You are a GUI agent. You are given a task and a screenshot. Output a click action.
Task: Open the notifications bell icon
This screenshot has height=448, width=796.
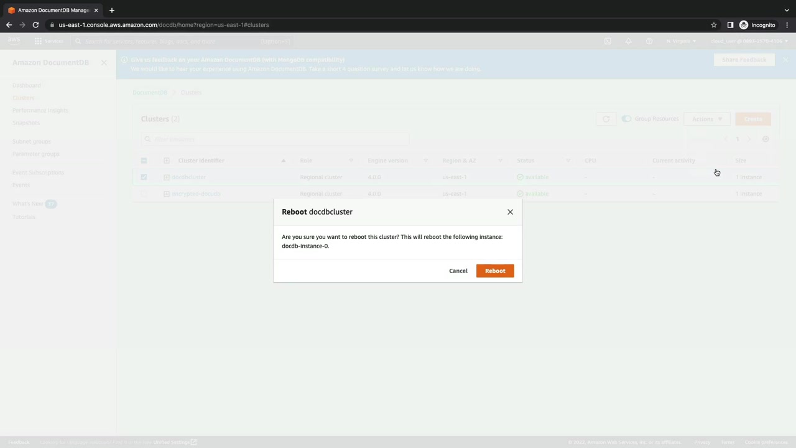(x=629, y=41)
